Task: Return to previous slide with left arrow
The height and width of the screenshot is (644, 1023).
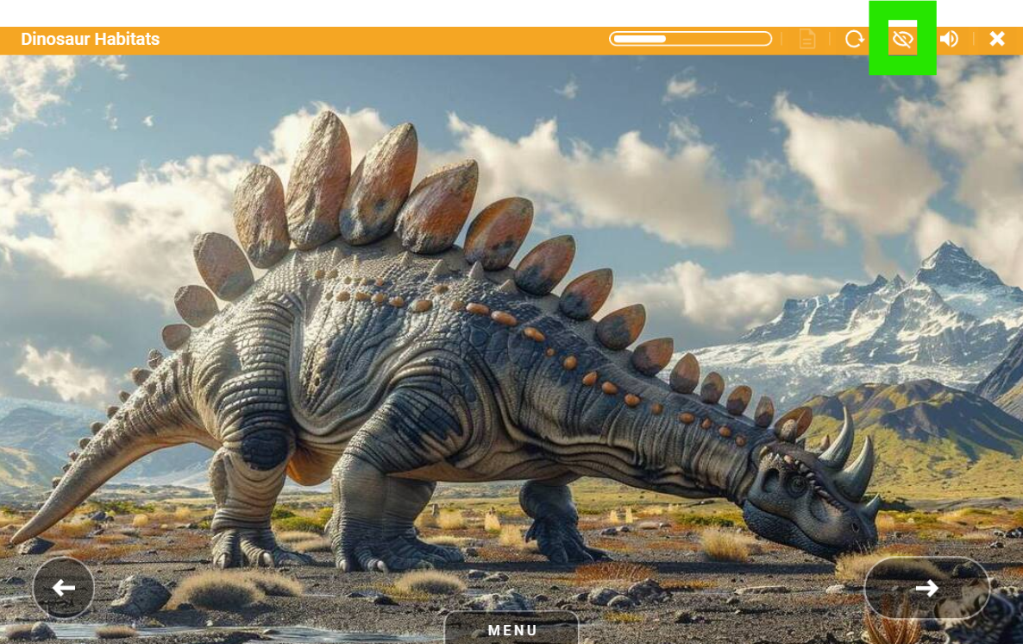Action: [63, 588]
